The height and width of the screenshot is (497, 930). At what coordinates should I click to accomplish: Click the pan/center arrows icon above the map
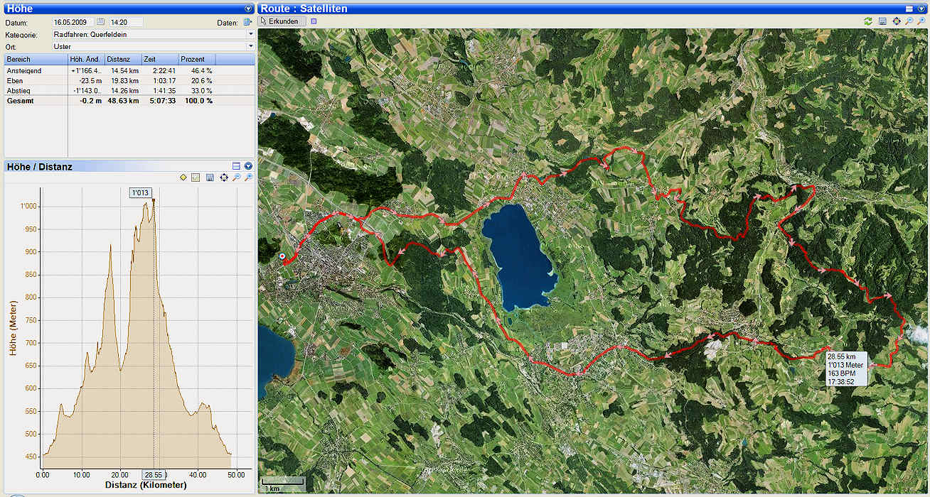[897, 22]
